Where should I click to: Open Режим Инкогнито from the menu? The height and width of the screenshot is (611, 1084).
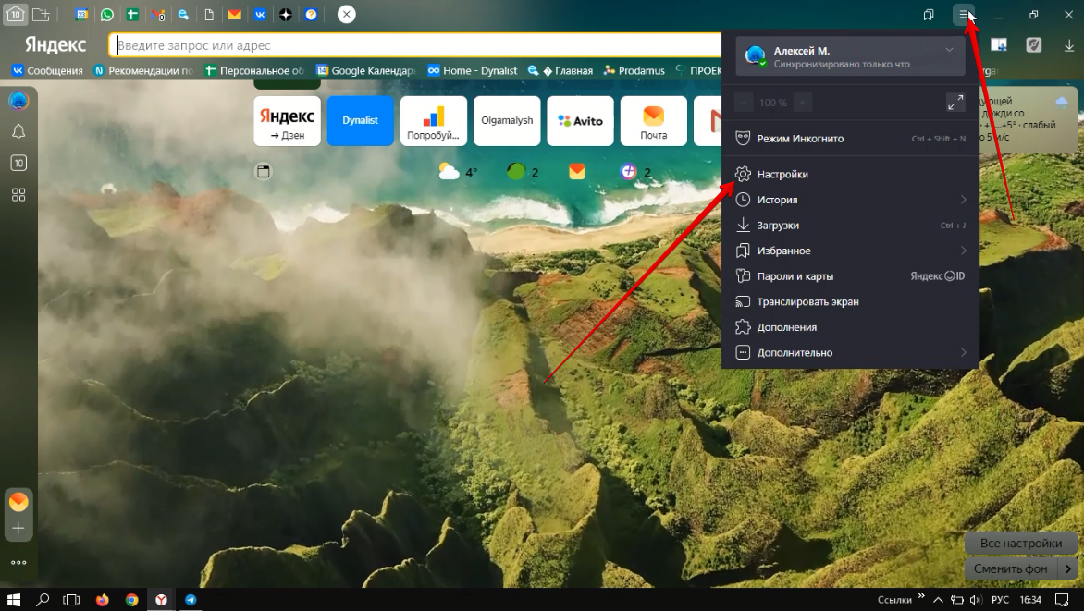pos(850,139)
